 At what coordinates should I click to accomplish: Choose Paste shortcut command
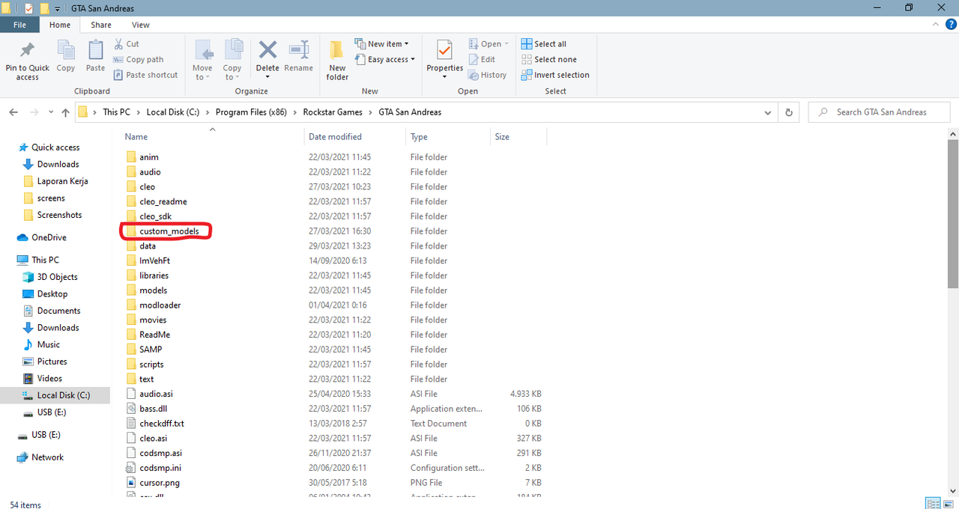coord(146,75)
